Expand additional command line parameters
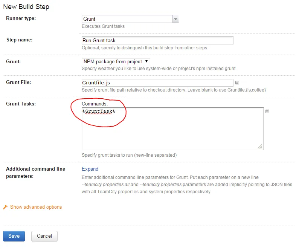The image size is (296, 249). [90, 169]
